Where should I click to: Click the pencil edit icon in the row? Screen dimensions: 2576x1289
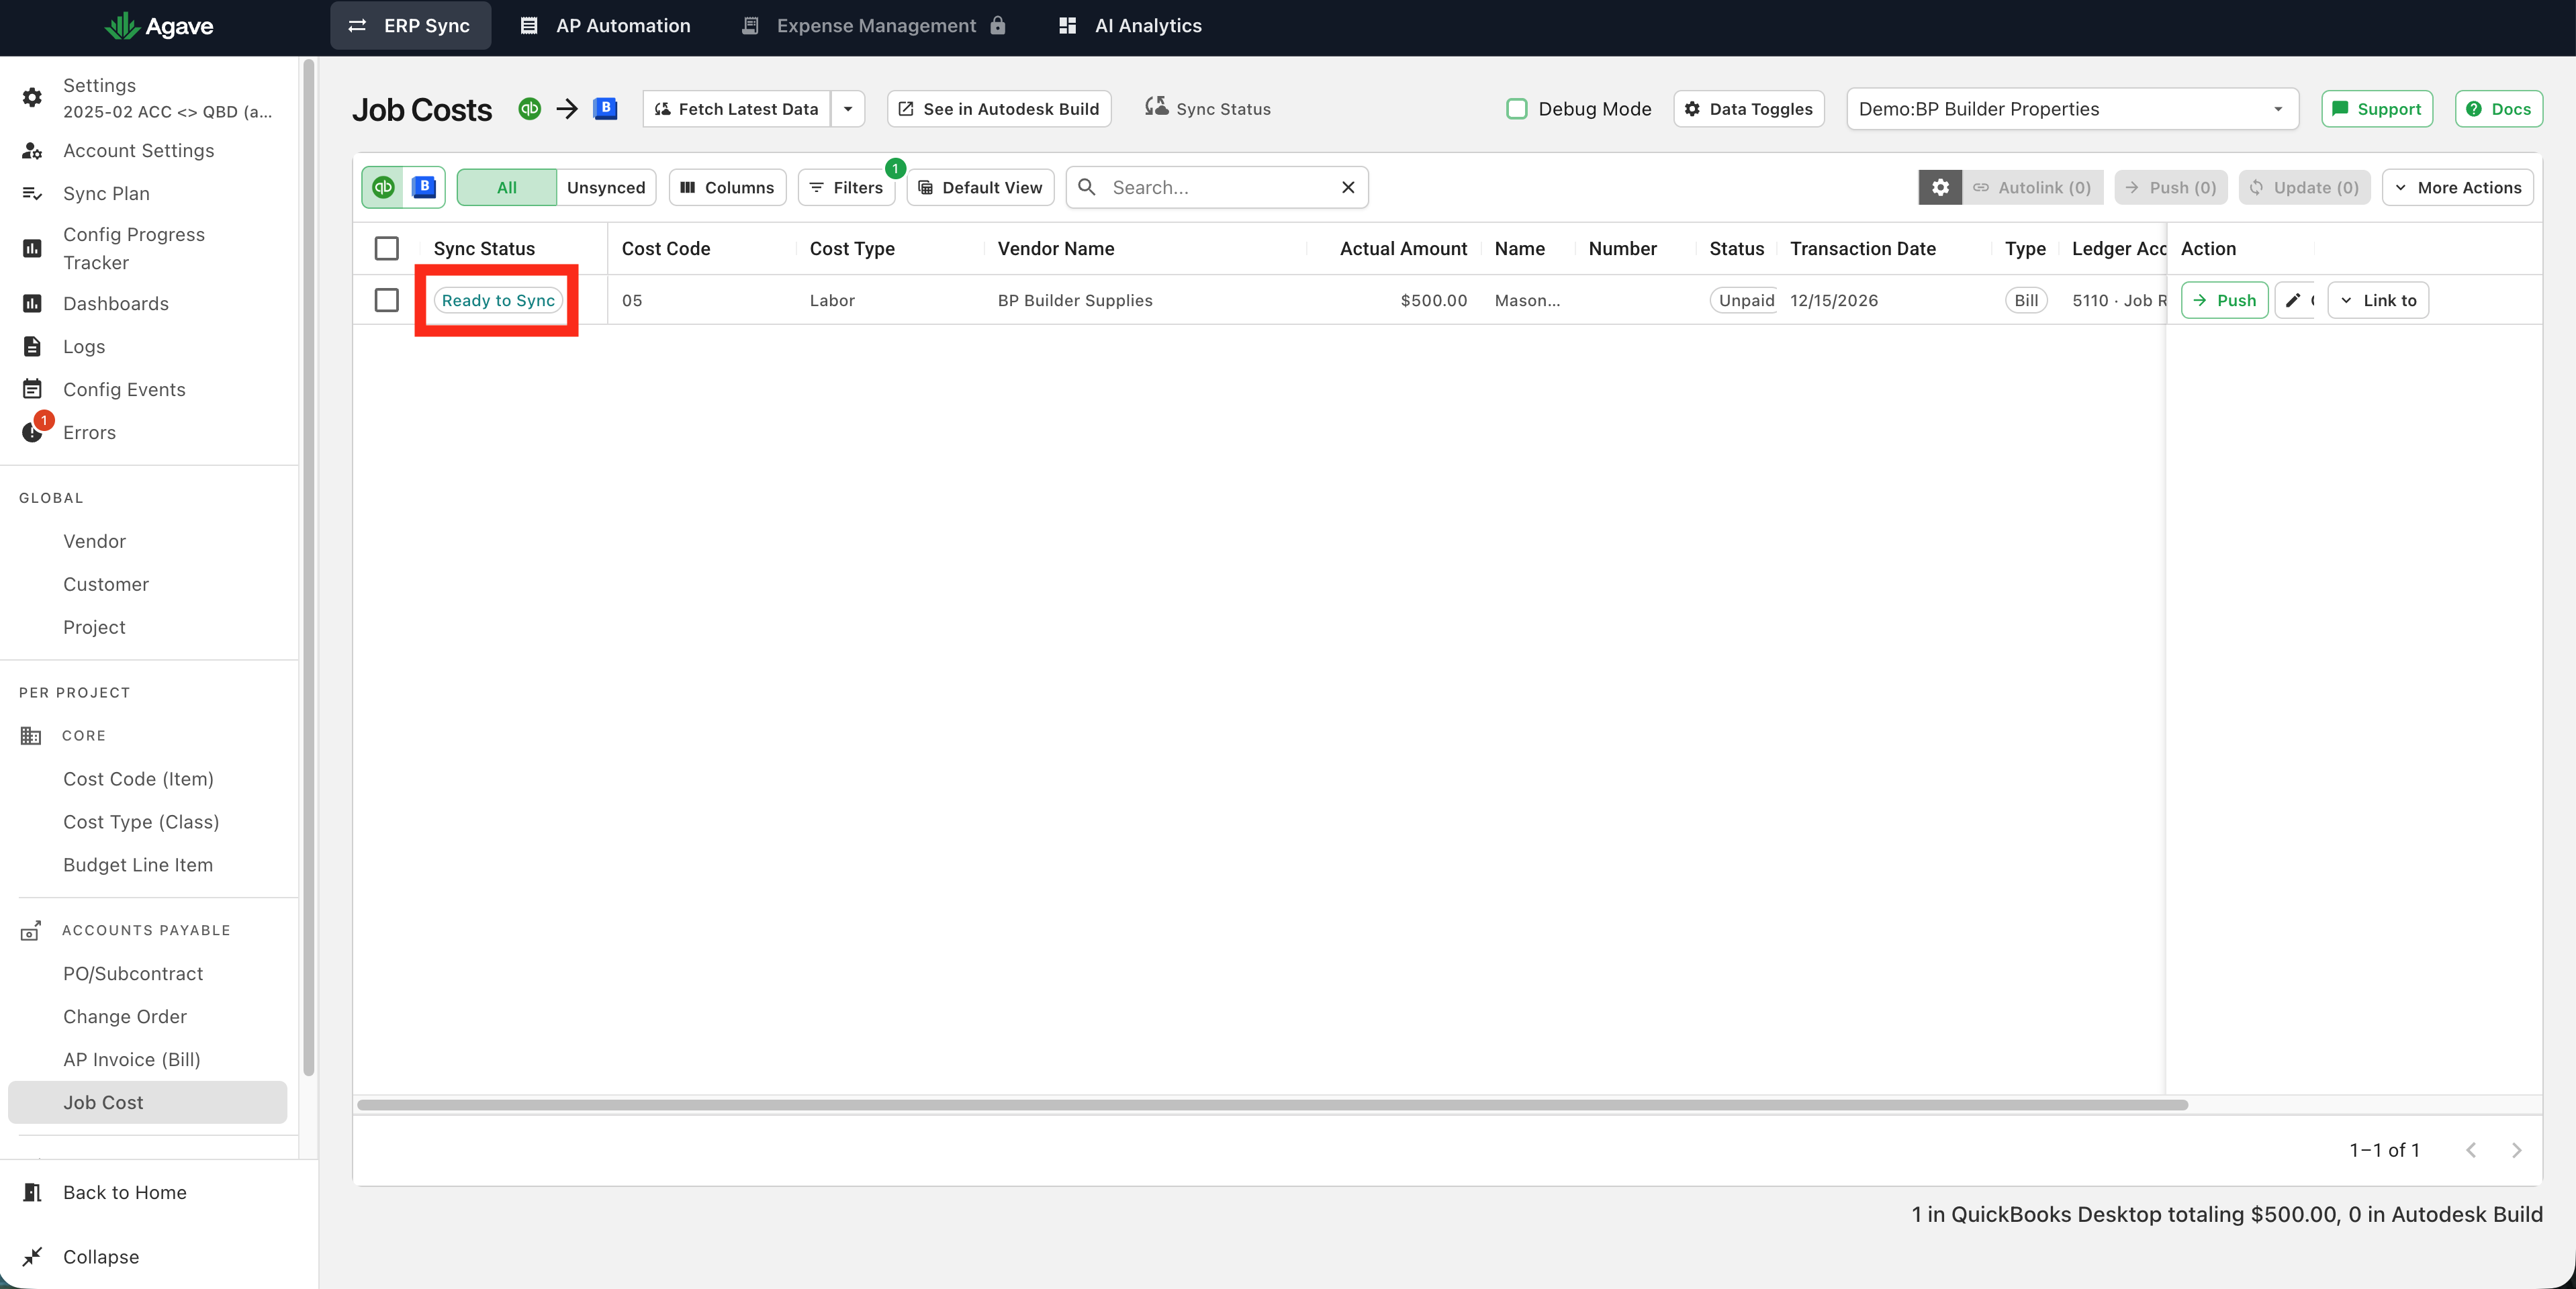(2293, 300)
